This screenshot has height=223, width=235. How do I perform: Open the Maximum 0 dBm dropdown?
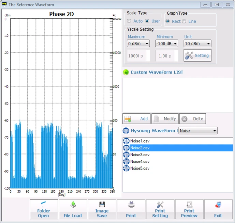click(138, 44)
